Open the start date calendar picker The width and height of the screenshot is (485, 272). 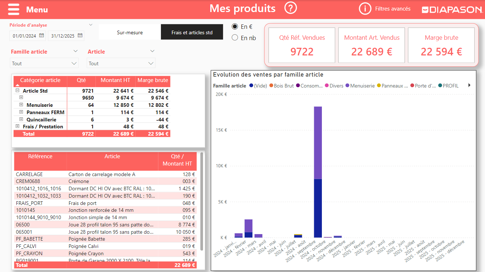tap(42, 36)
